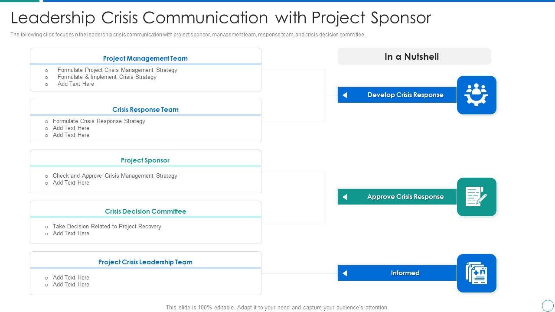Screen dimensions: 555x312
Task: Select the blue Informed banner
Action: [405, 273]
